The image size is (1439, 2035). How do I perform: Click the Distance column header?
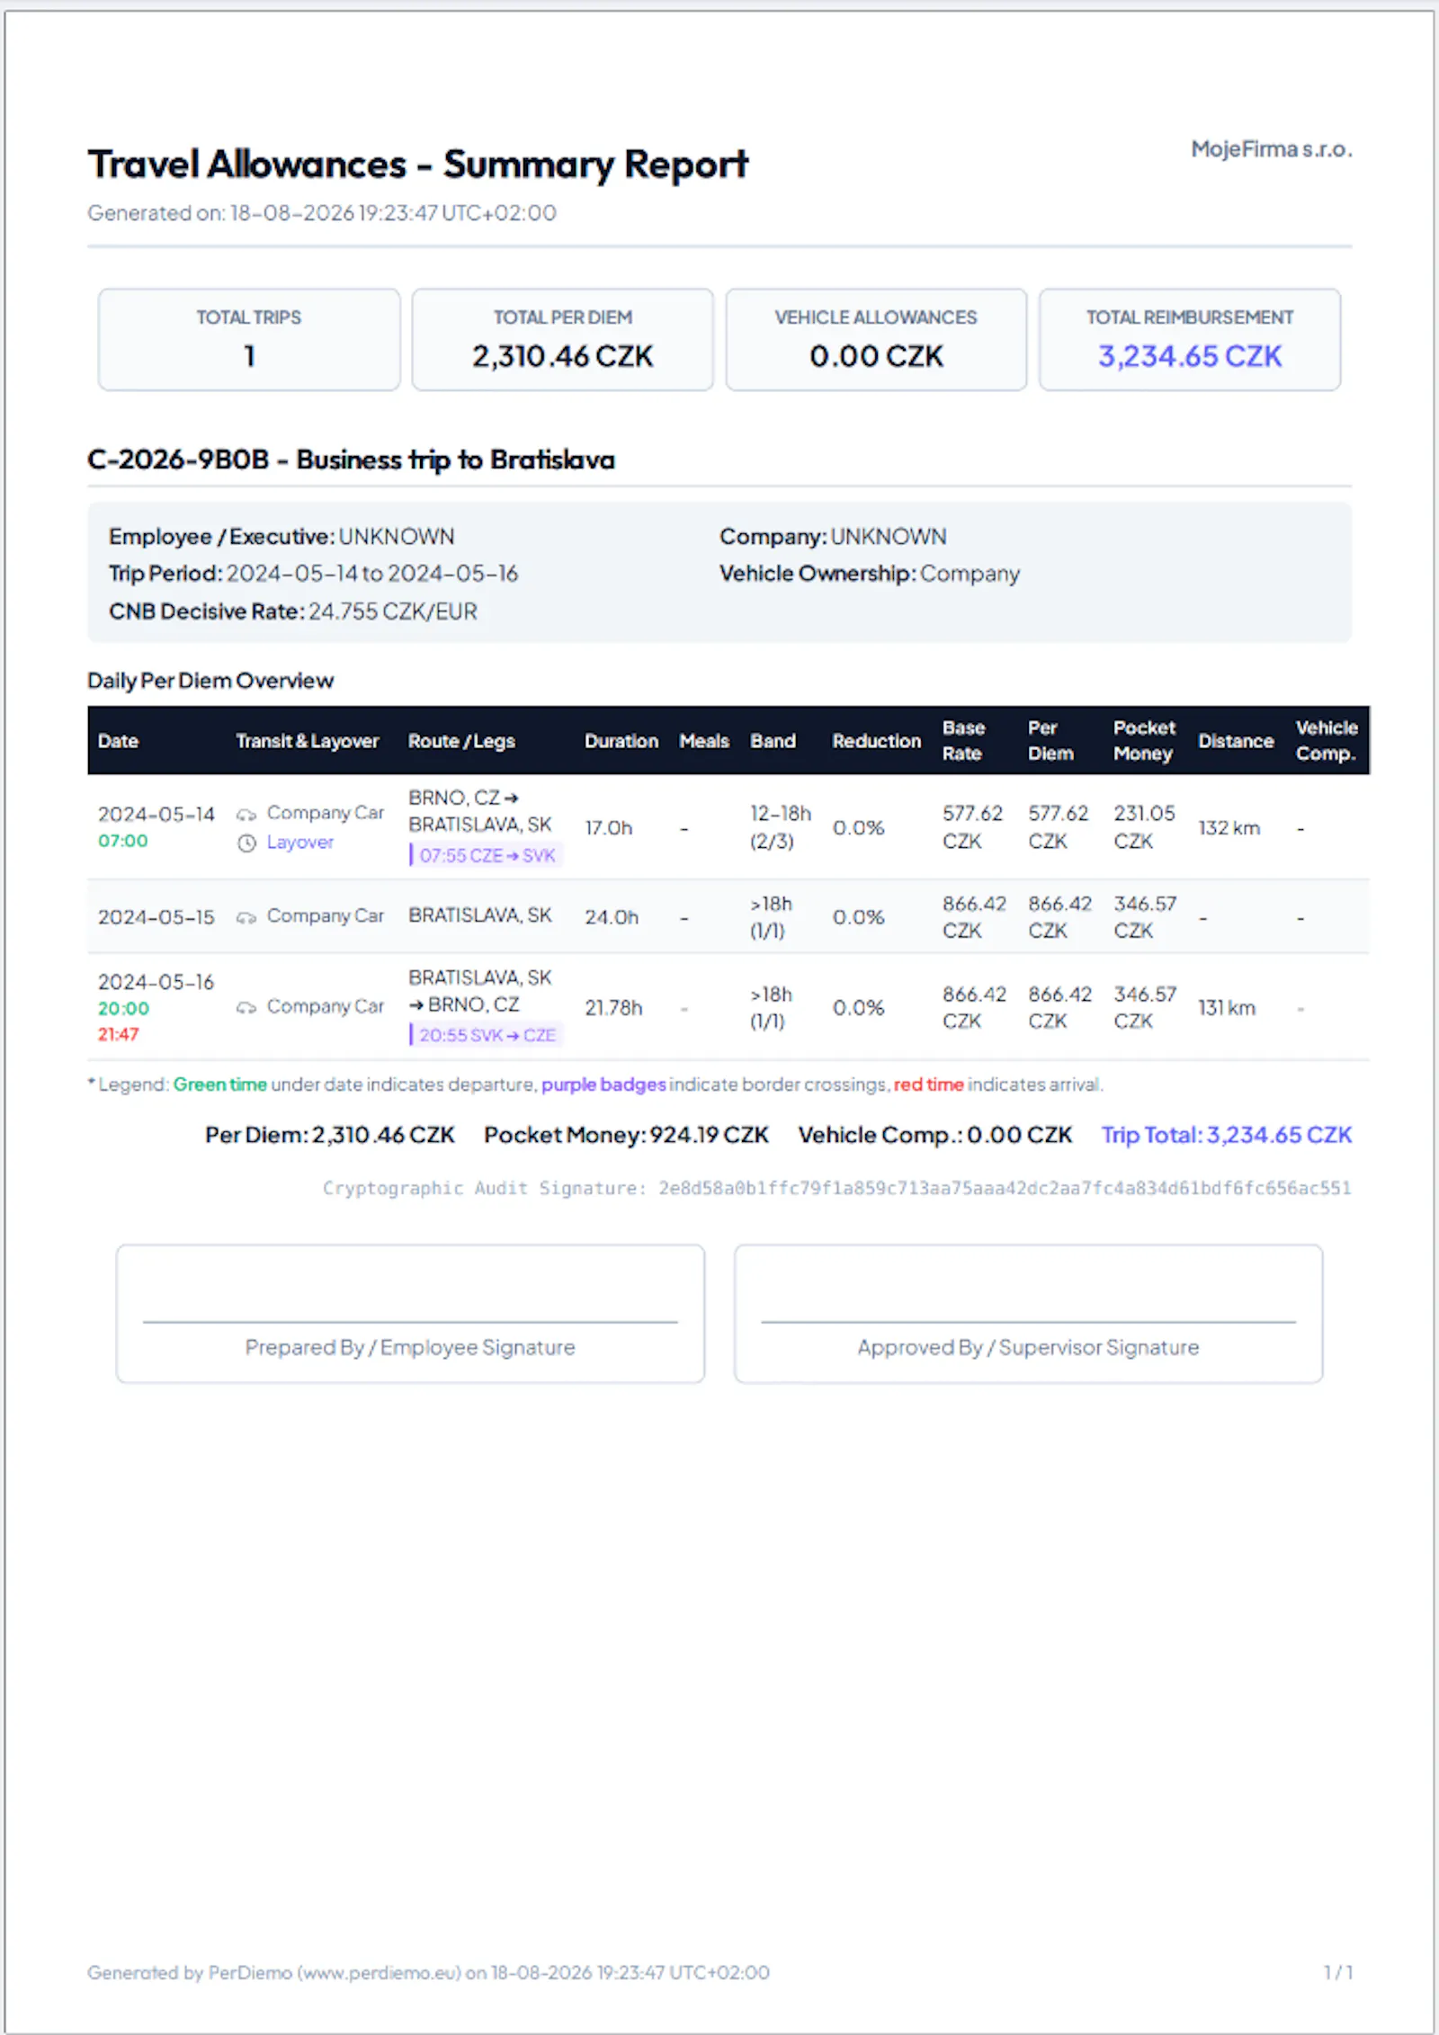[1236, 741]
